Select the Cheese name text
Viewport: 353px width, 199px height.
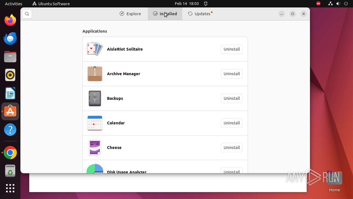tap(114, 148)
